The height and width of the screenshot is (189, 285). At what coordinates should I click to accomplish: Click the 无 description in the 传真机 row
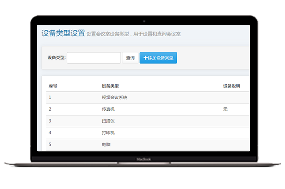point(225,109)
